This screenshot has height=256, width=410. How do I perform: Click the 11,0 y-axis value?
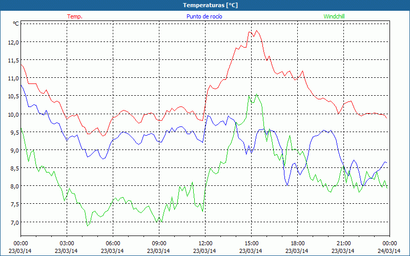[14, 78]
